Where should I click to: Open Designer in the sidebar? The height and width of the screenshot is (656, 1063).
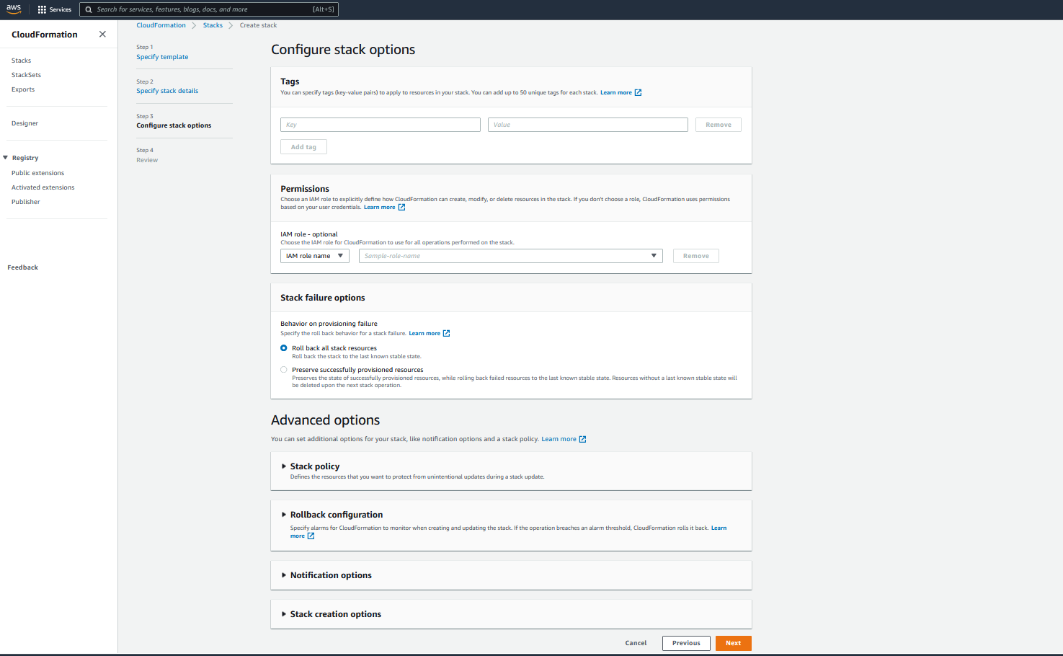click(x=25, y=123)
